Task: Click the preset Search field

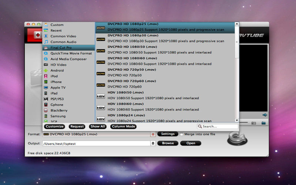Action: [218, 126]
